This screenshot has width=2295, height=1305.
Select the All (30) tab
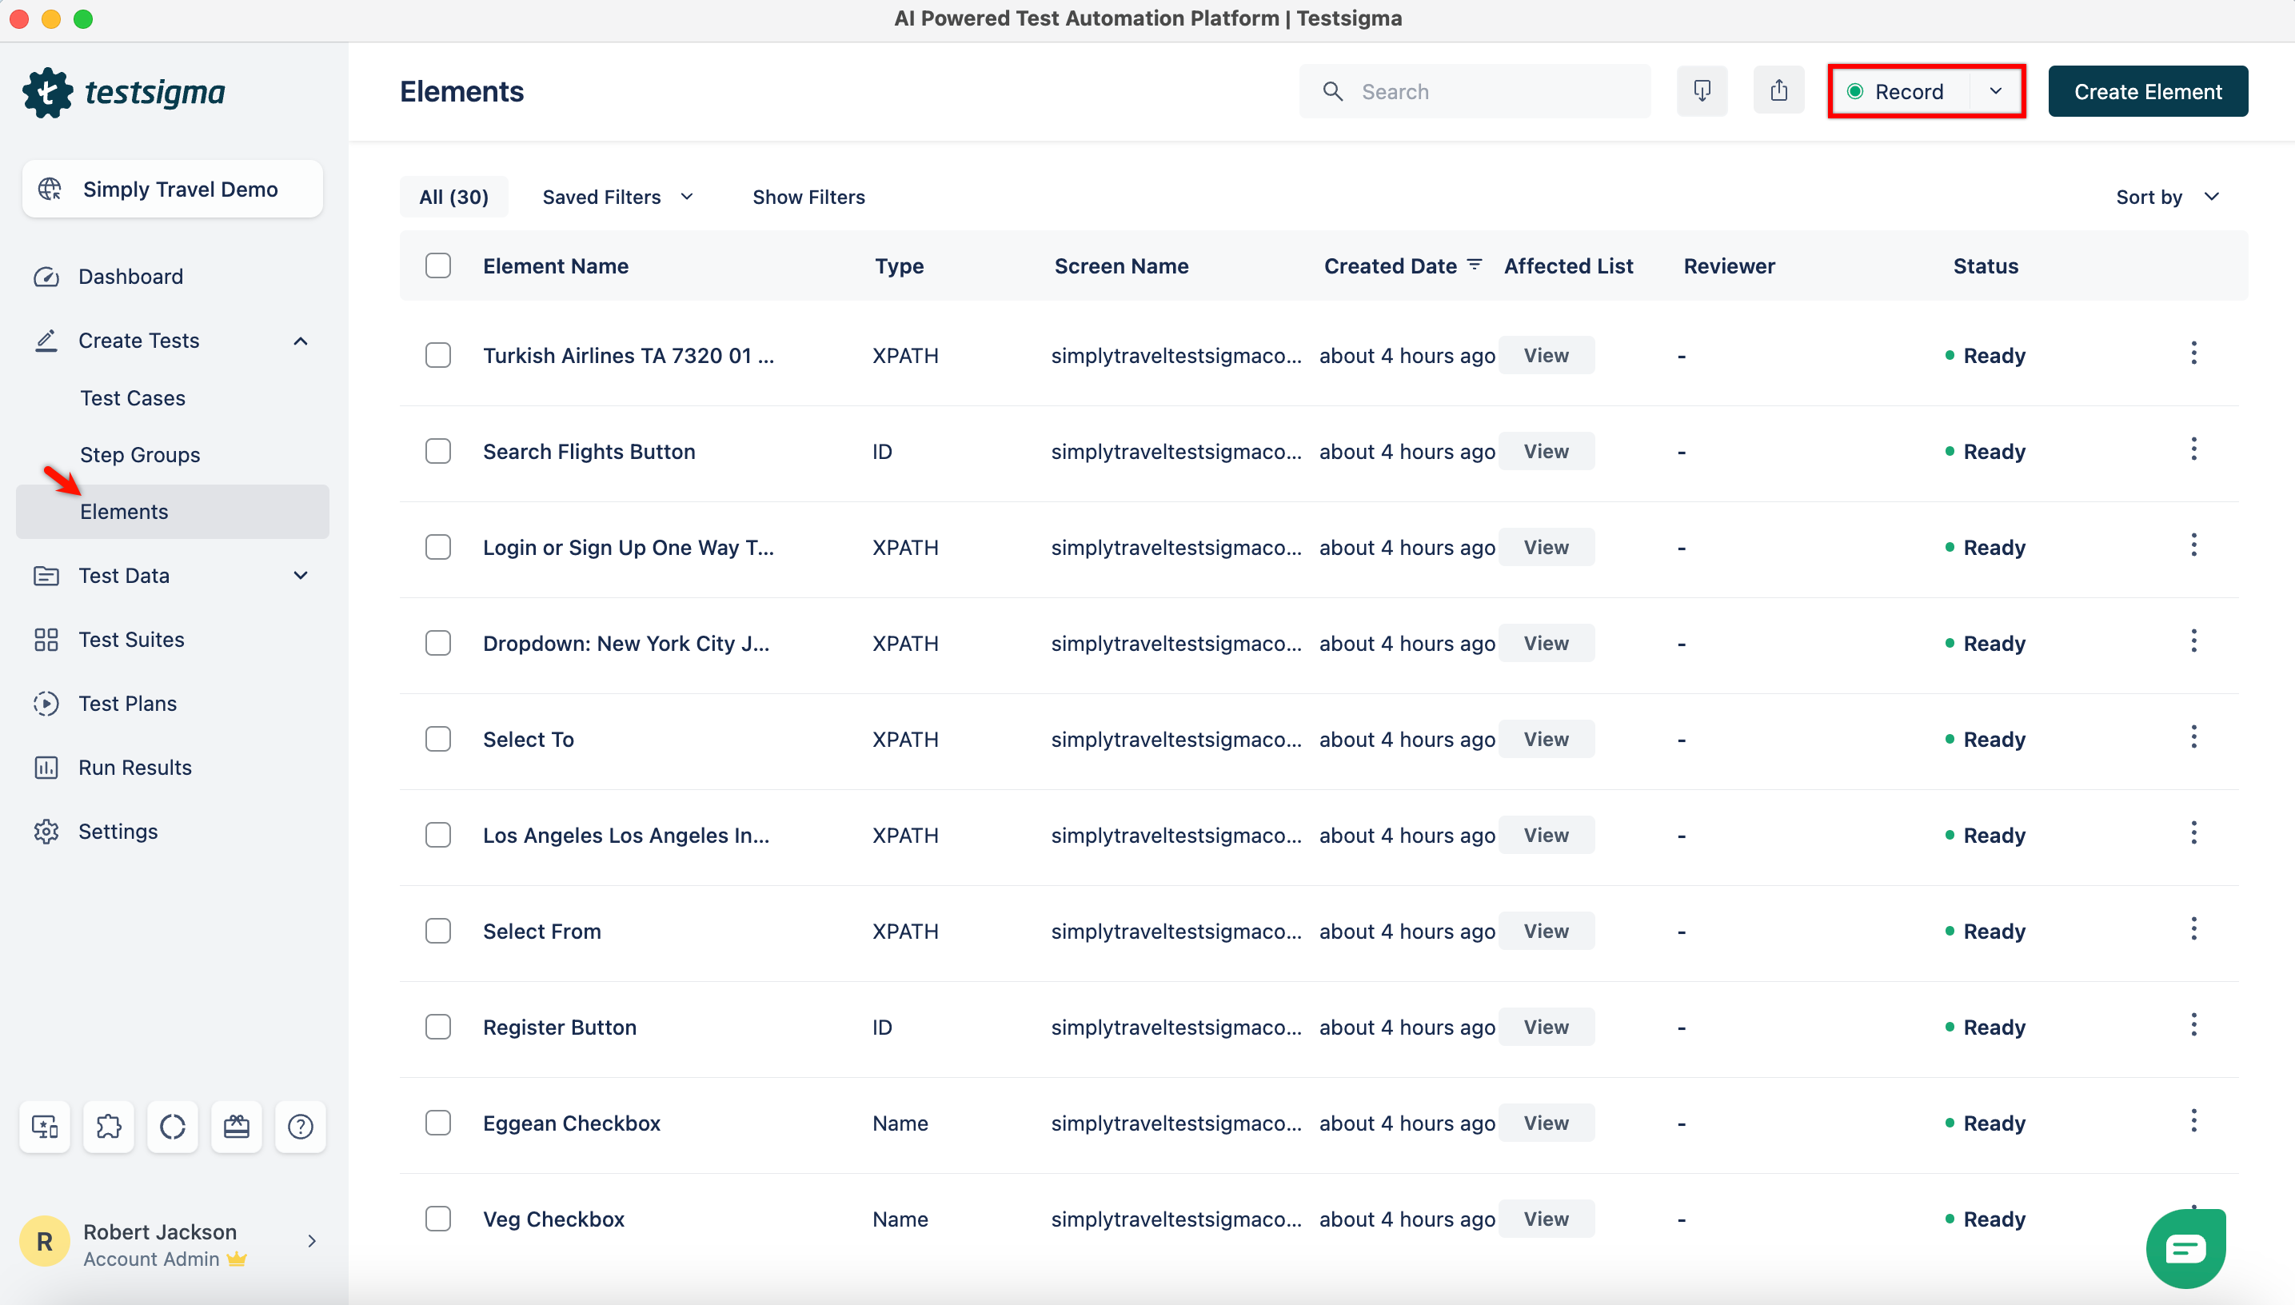[x=453, y=198]
